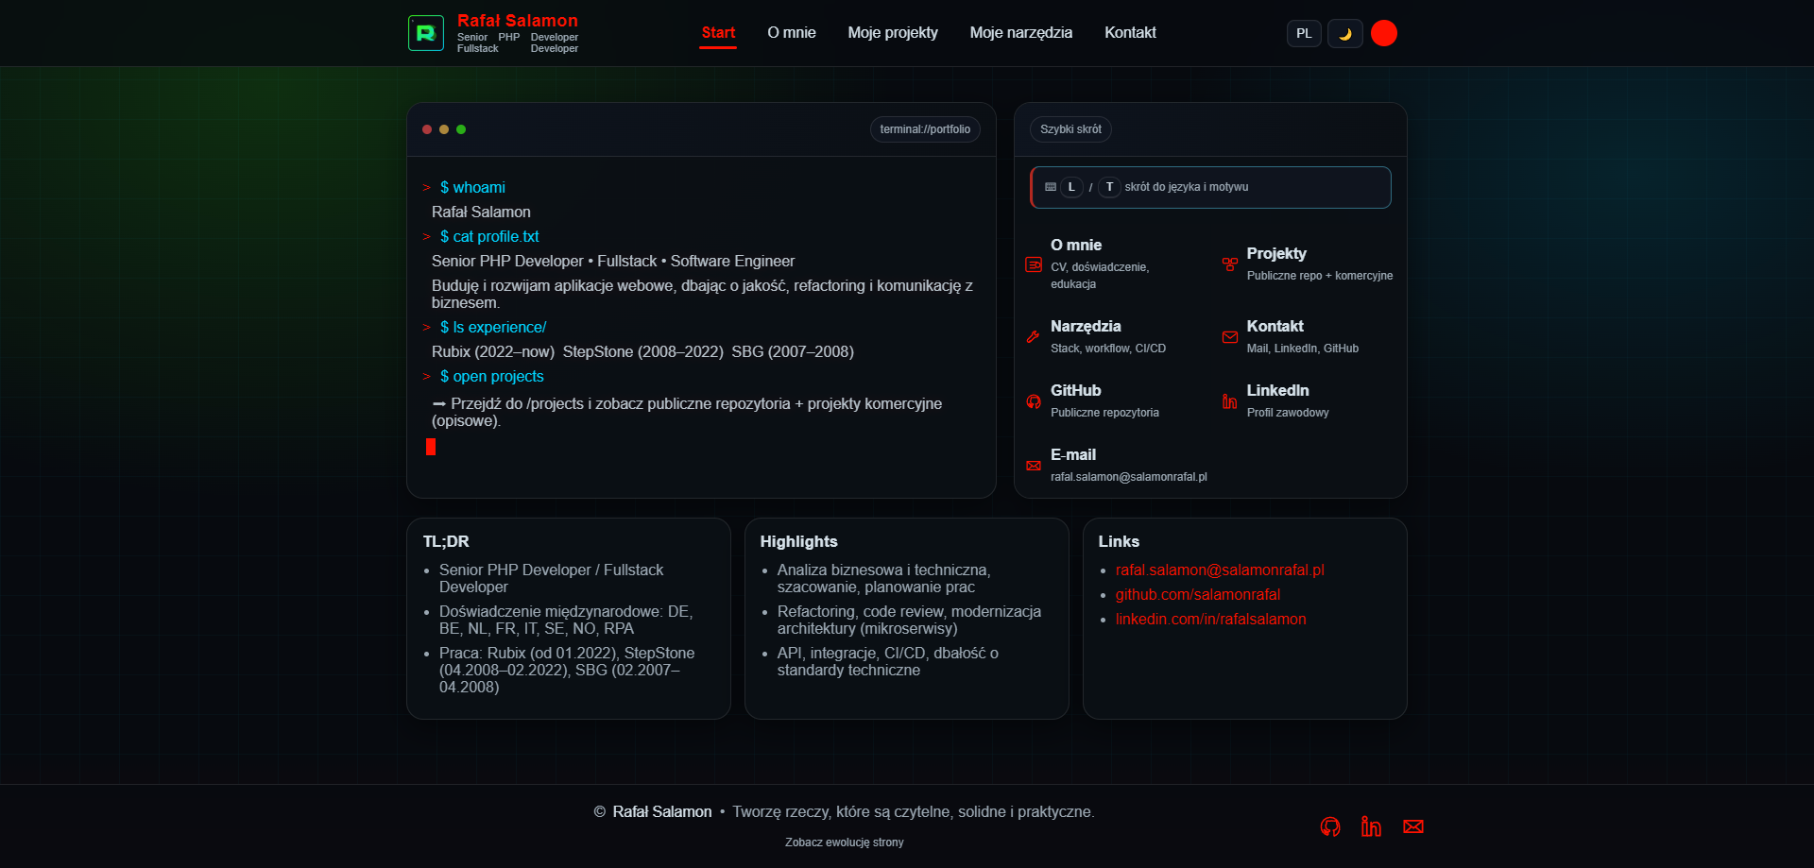1814x868 pixels.
Task: Click the envelope mail icon in footer
Action: click(x=1413, y=827)
